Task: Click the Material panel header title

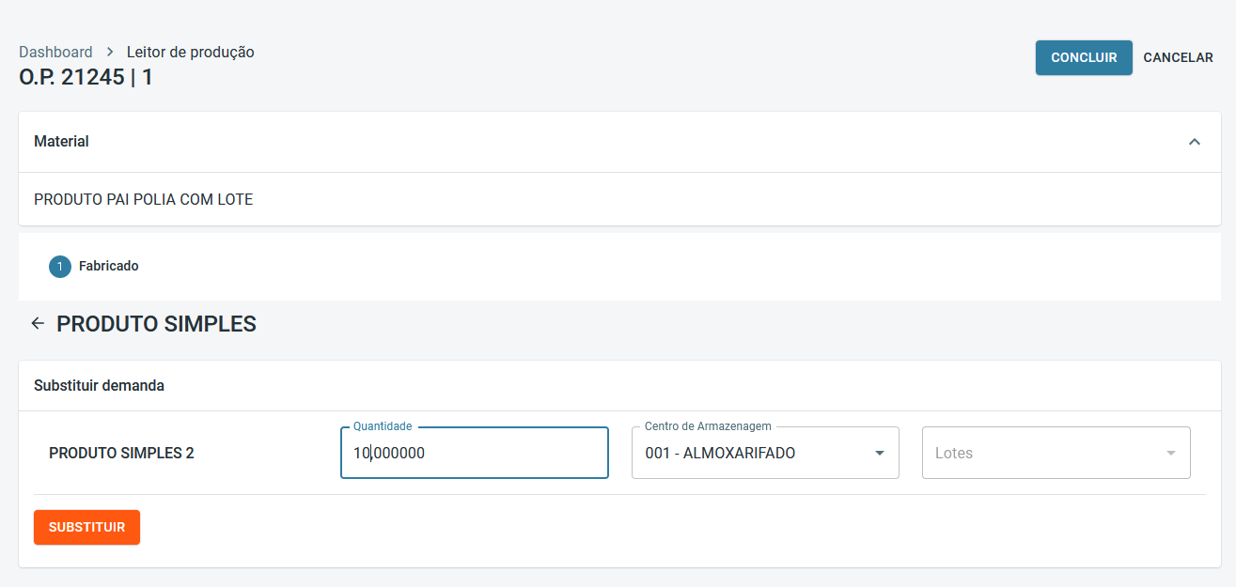Action: click(62, 142)
